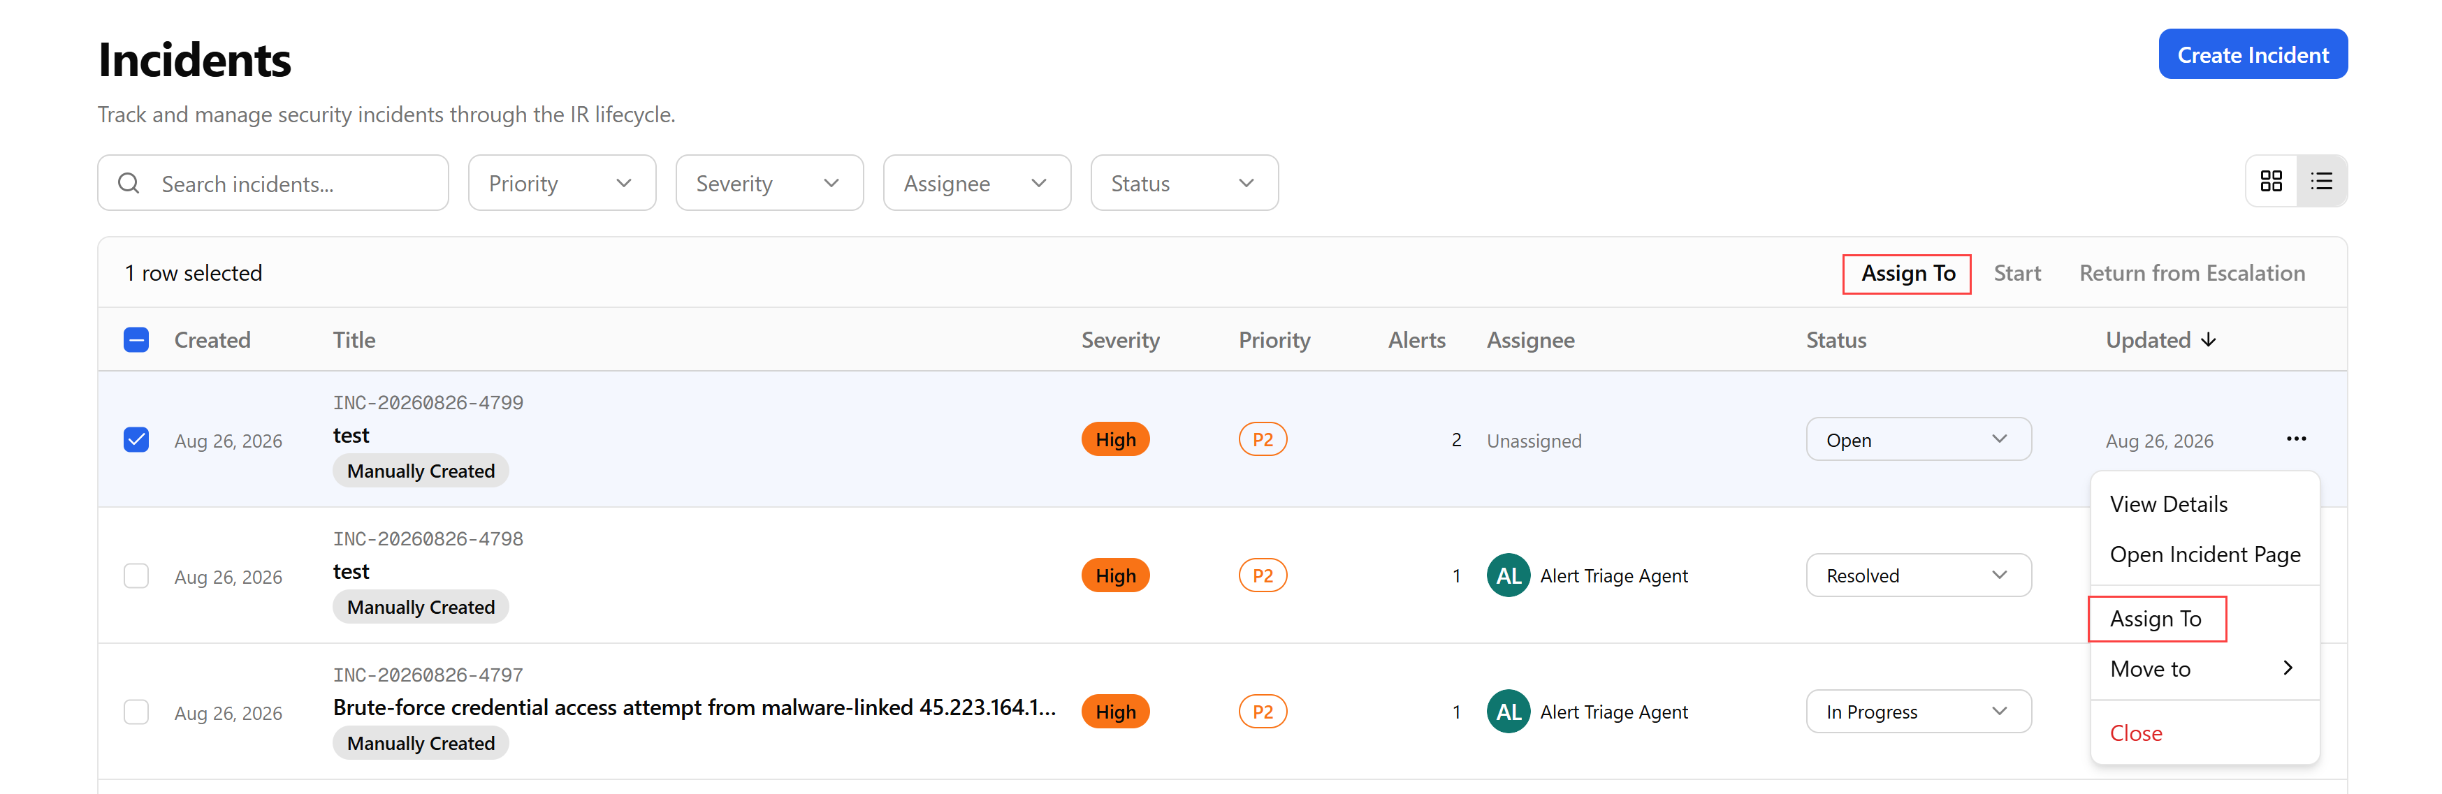Toggle the select-all header checkbox
The image size is (2442, 794).
(136, 340)
